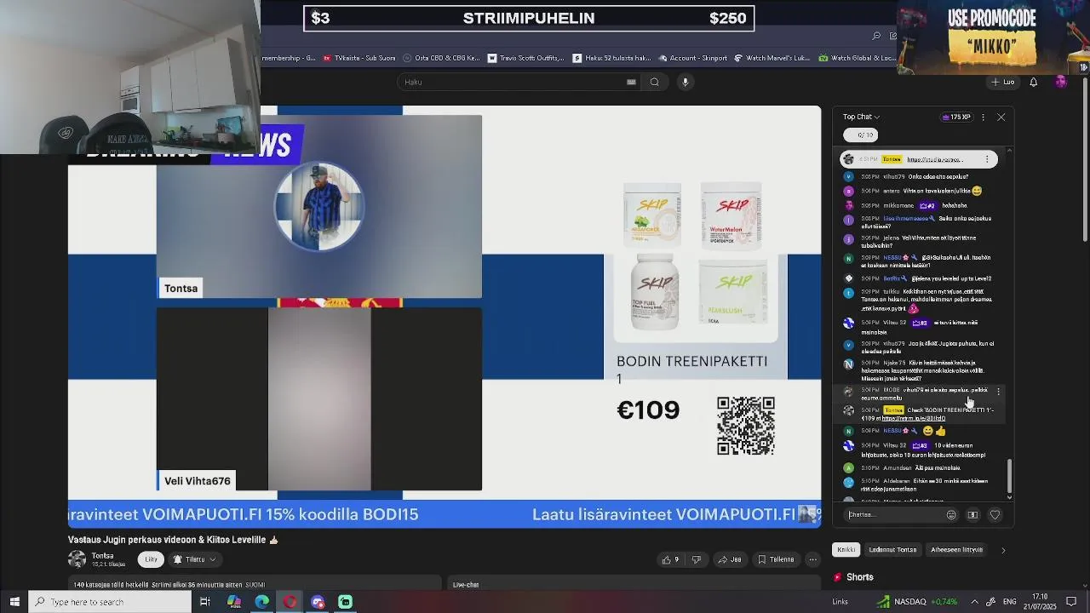The height and width of the screenshot is (613, 1090).
Task: Click the 140 katsojaa stream description text
Action: point(169,585)
